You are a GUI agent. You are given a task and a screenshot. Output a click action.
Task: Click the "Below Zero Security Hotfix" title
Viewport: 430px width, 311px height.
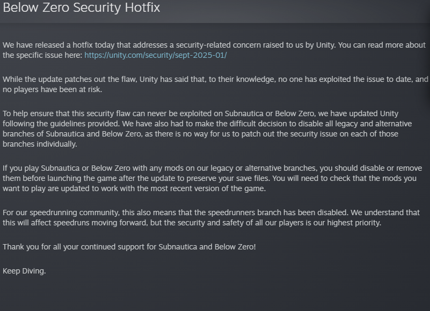pyautogui.click(x=81, y=8)
